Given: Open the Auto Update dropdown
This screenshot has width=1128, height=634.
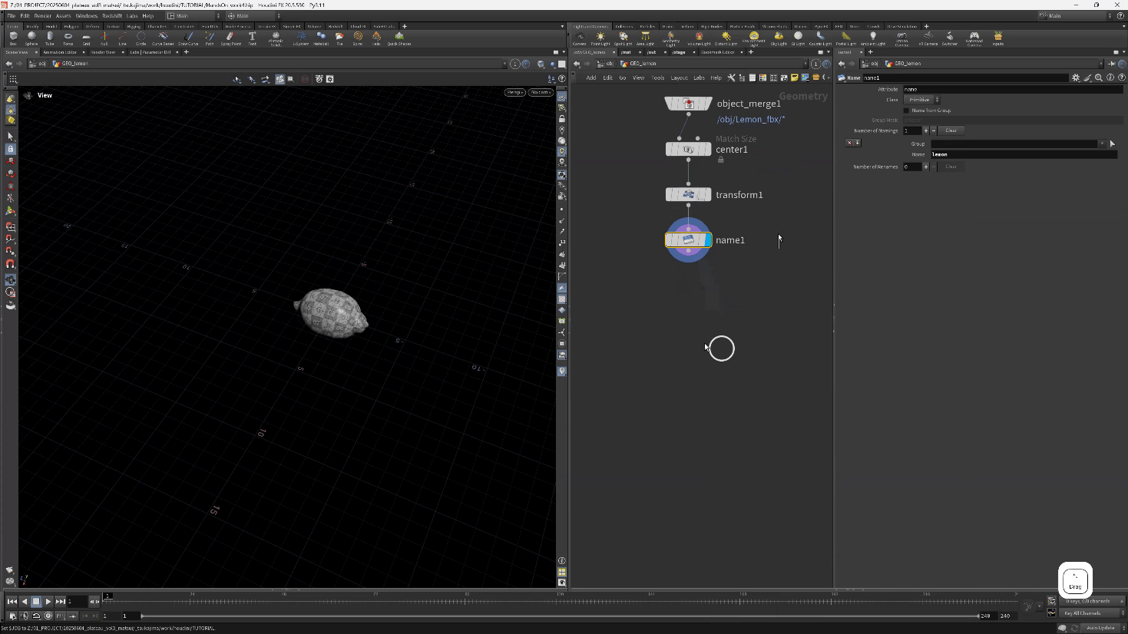Looking at the screenshot, I should 1100,628.
